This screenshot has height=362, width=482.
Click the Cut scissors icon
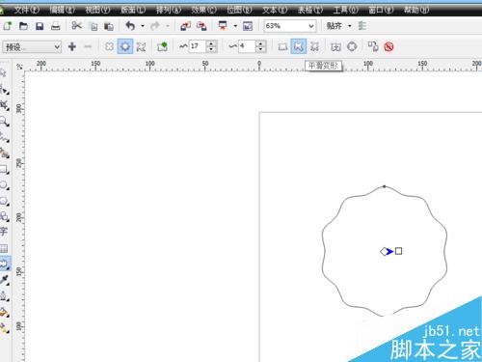[76, 25]
